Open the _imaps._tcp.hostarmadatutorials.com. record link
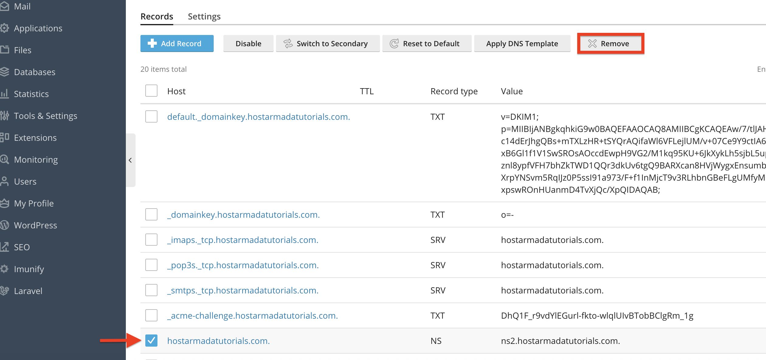The width and height of the screenshot is (766, 360). 243,240
